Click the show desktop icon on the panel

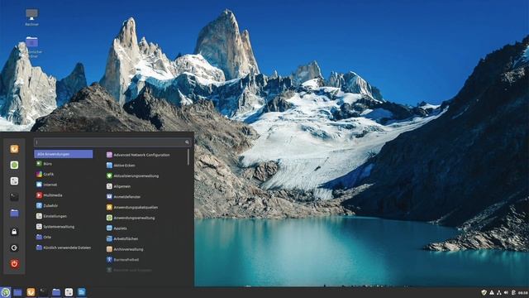[18, 292]
